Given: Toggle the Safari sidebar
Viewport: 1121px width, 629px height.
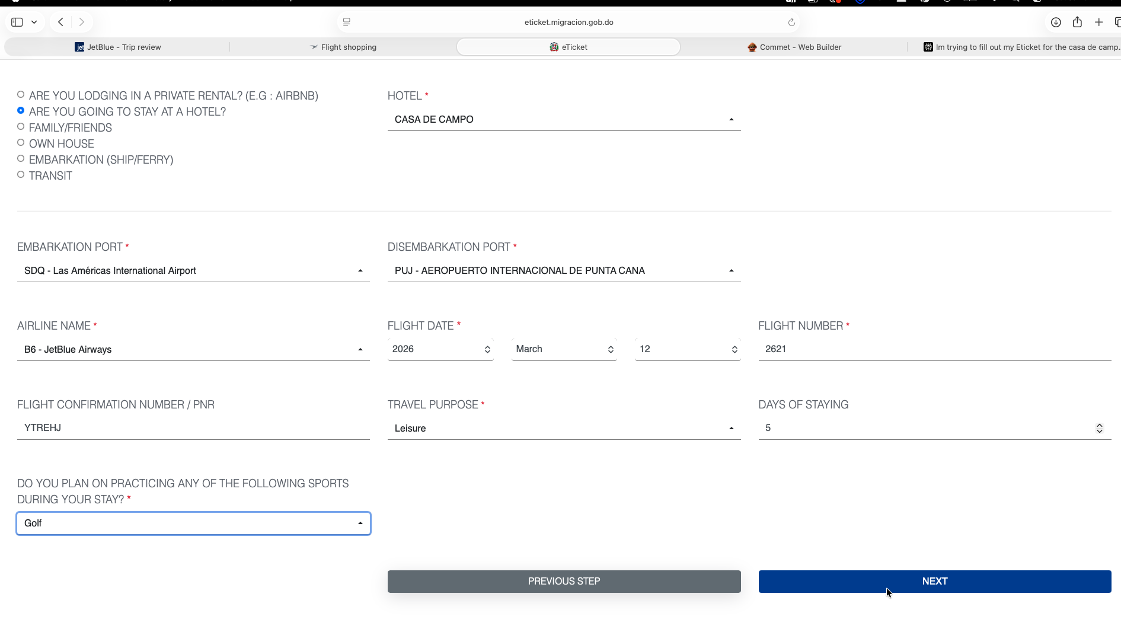Looking at the screenshot, I should (x=17, y=22).
